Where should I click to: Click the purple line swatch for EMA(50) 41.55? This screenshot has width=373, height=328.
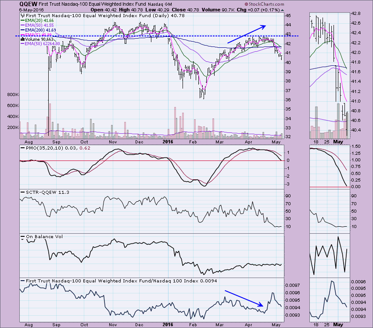click(x=23, y=25)
